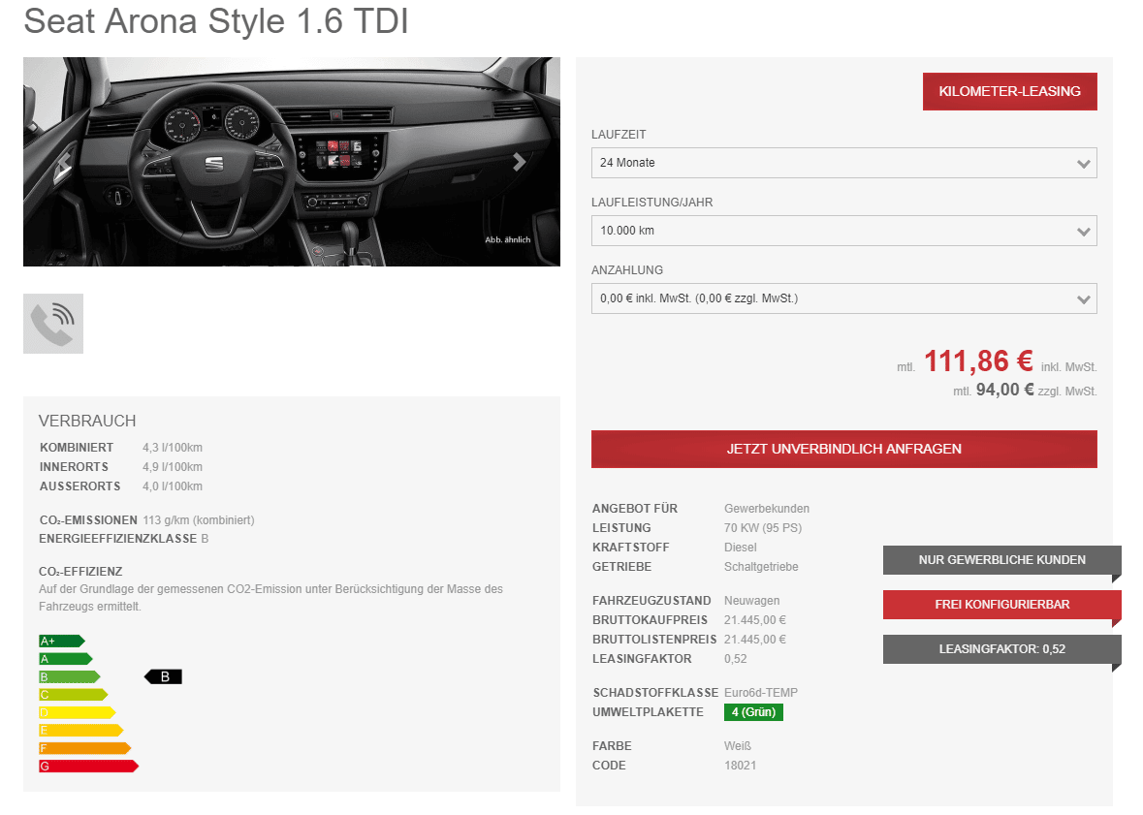Click the Verbrauch heading

tap(87, 421)
